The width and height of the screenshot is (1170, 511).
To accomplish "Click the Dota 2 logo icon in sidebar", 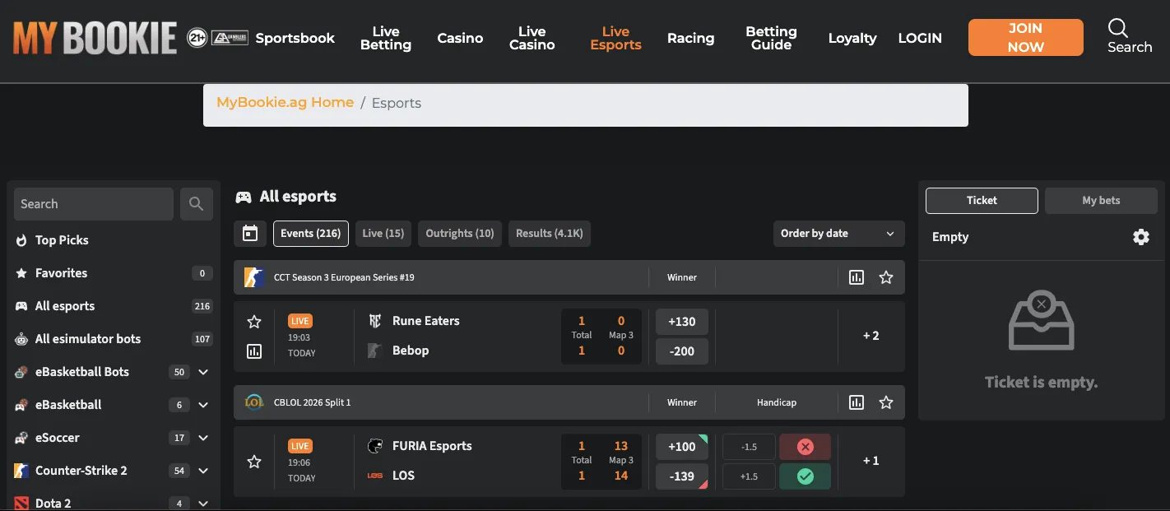I will pyautogui.click(x=21, y=503).
